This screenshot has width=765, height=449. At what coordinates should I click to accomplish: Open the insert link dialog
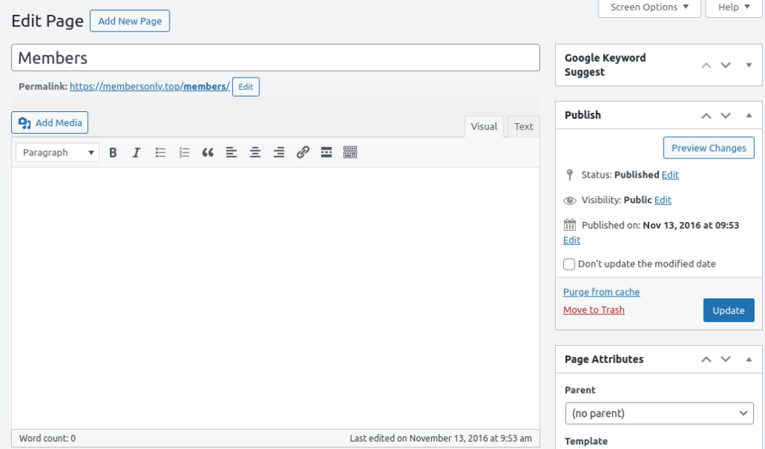(x=303, y=152)
